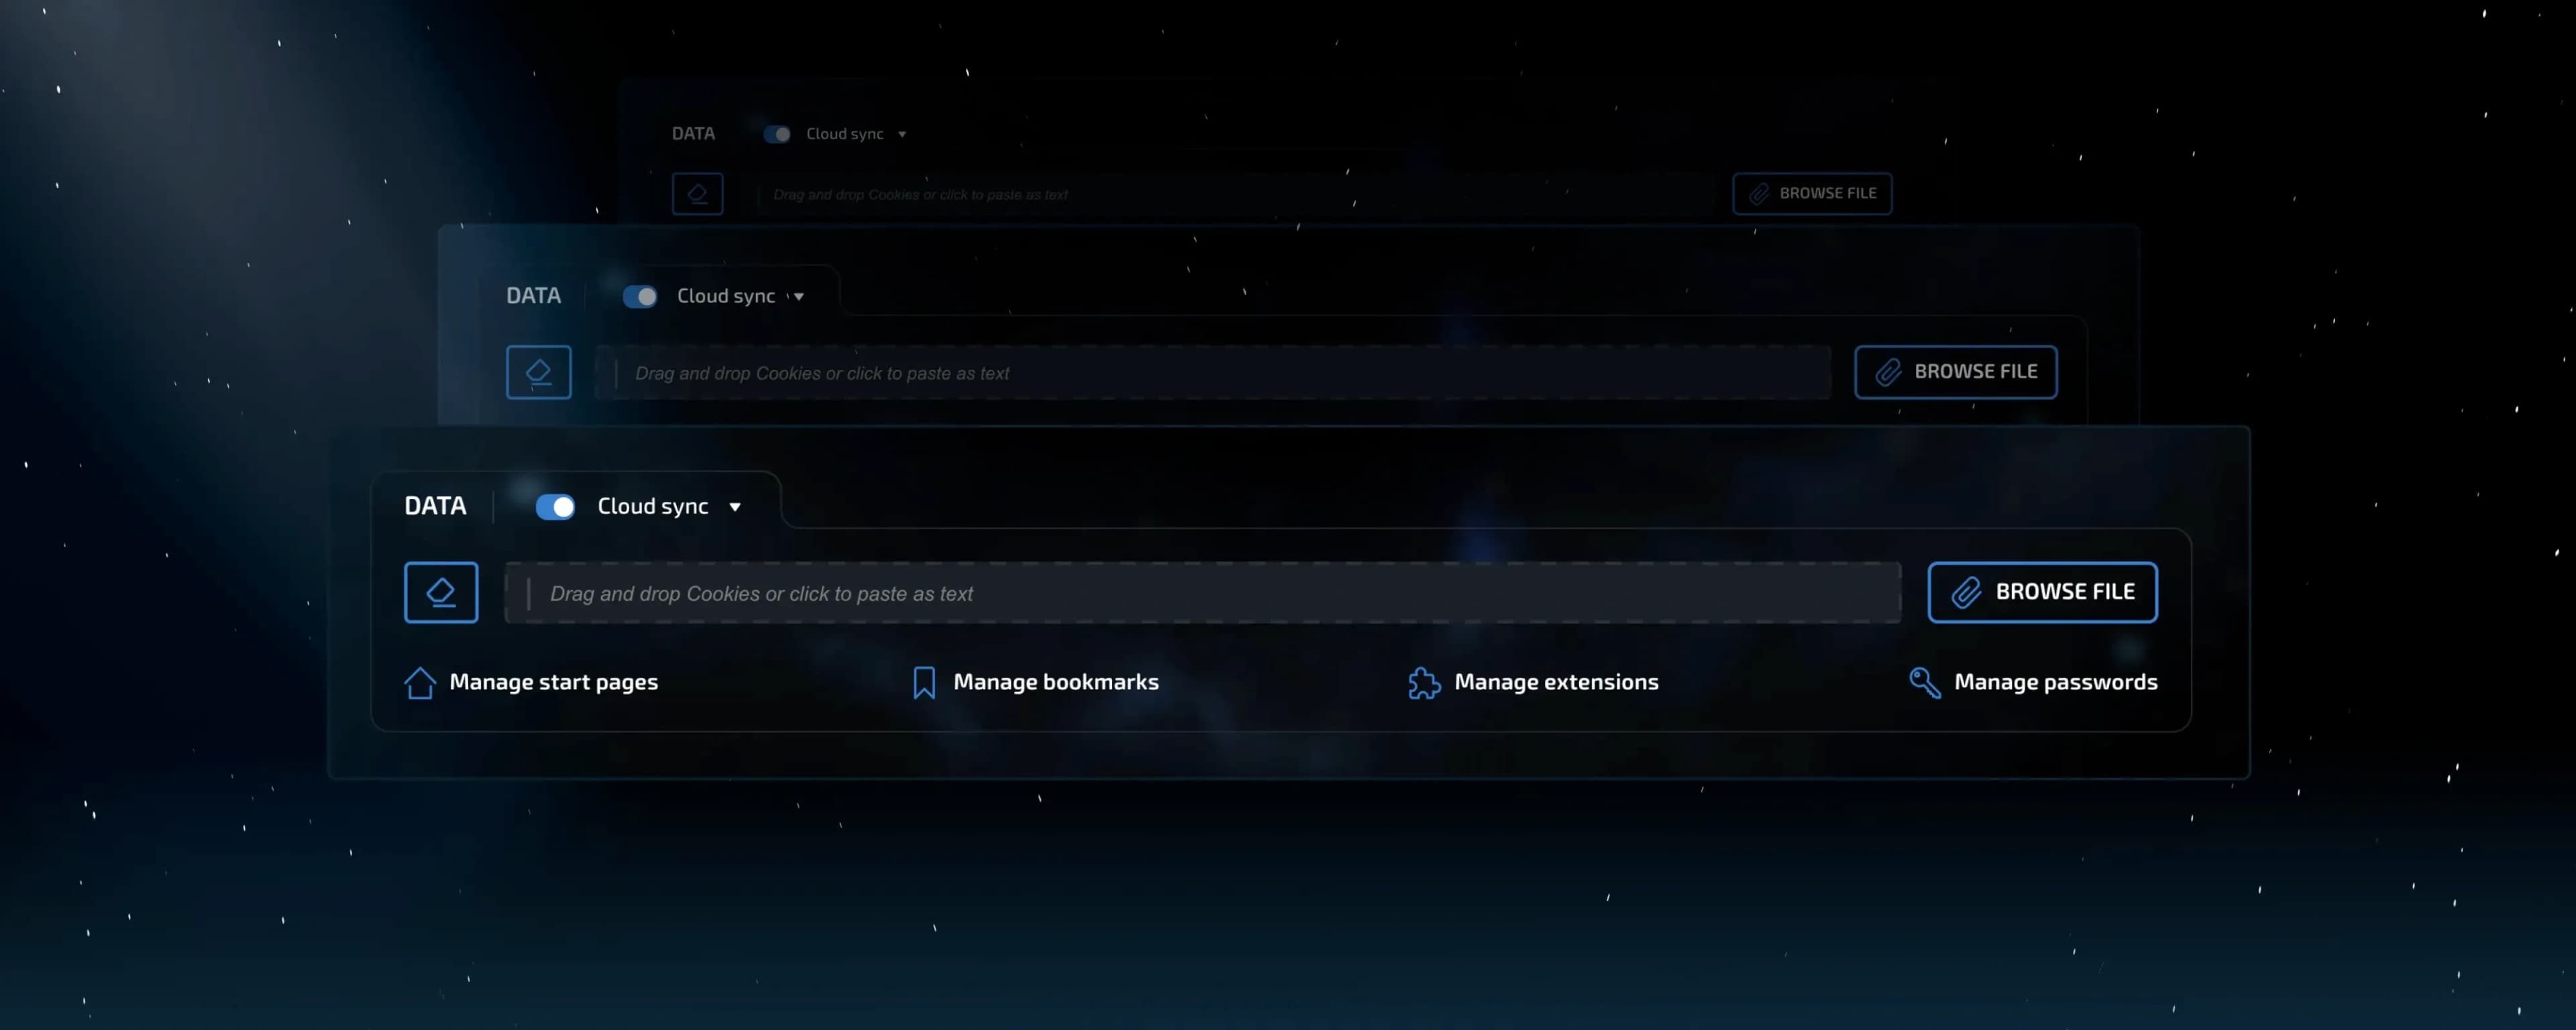2576x1030 pixels.
Task: Expand Cloud sync dropdown arrow, back panel
Action: pos(902,134)
